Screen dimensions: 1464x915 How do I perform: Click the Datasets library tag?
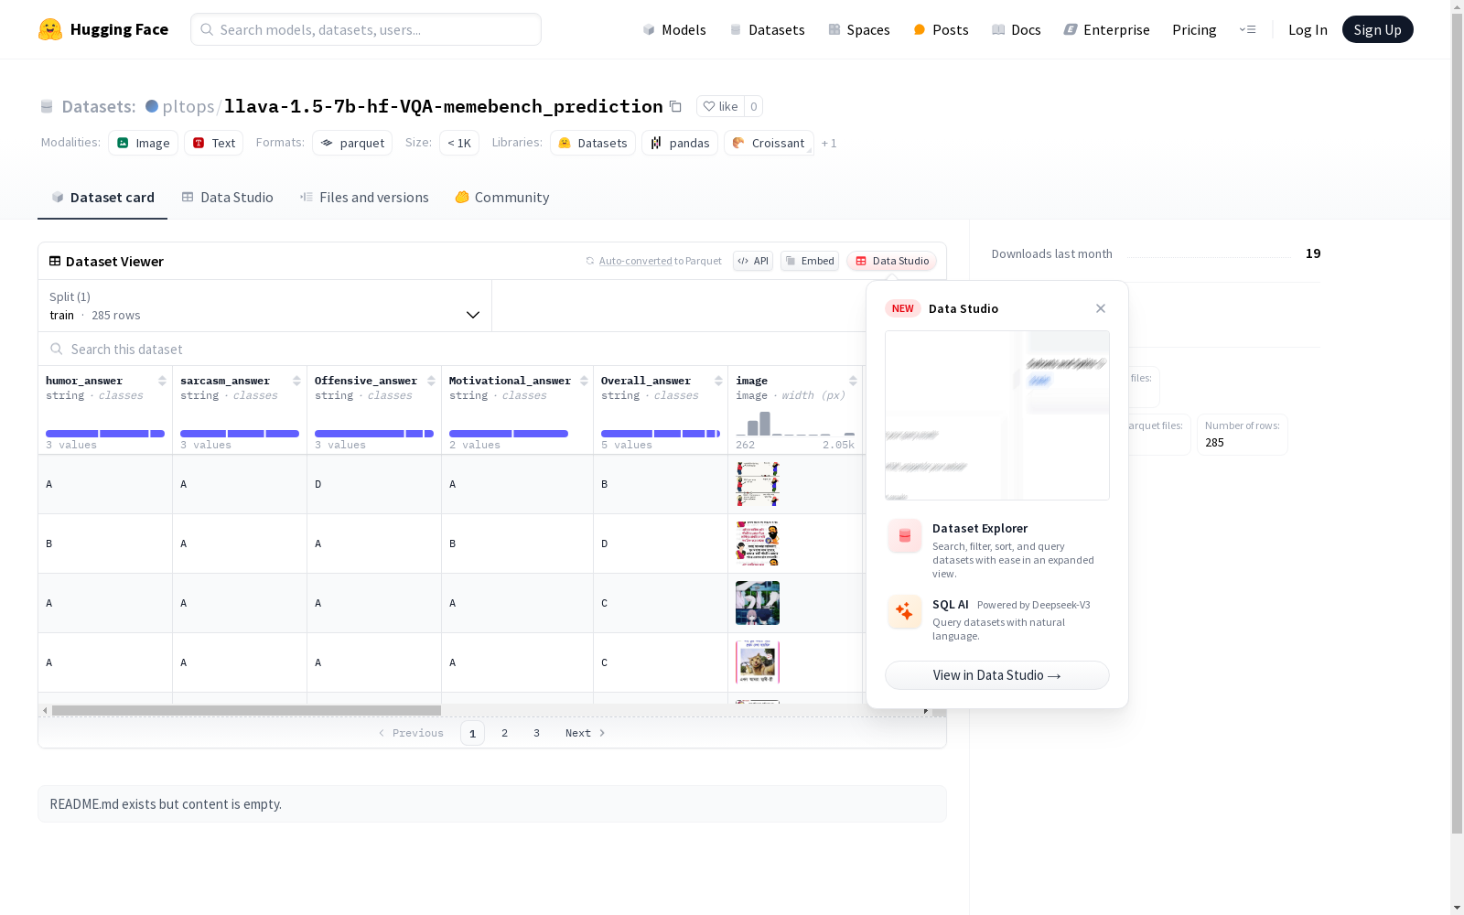point(593,143)
